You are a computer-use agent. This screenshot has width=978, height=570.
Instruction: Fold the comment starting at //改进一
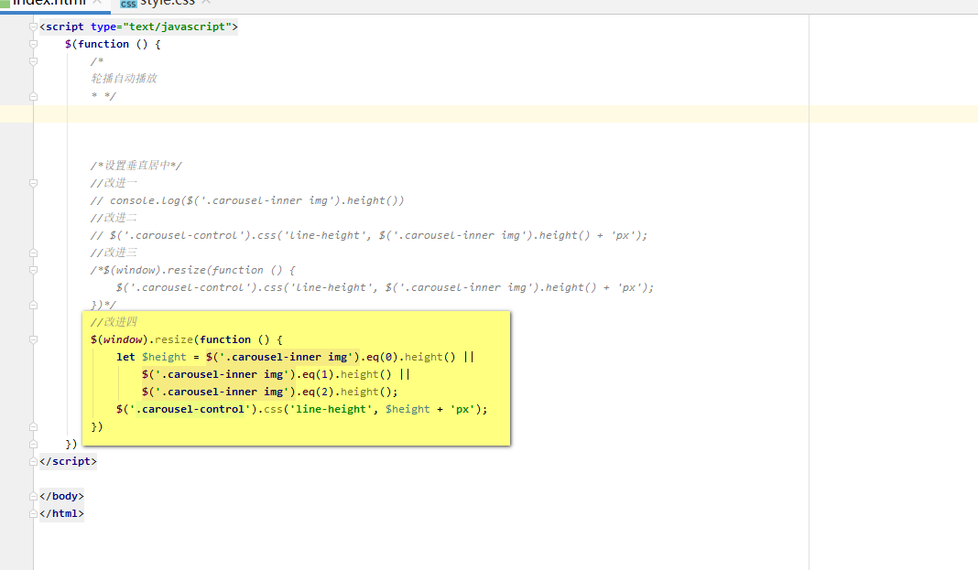tap(33, 183)
